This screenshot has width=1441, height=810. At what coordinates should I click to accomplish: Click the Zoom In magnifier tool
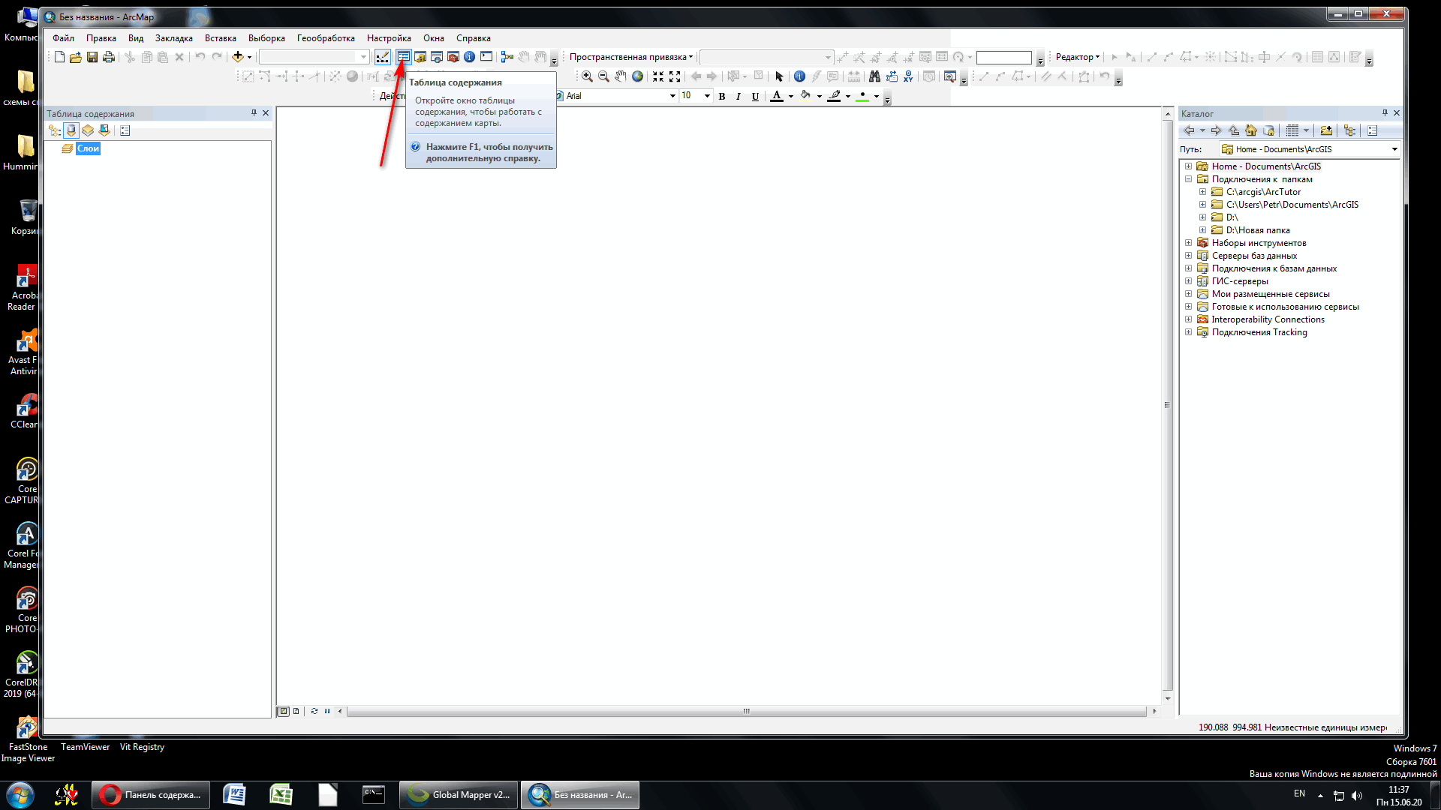pyautogui.click(x=587, y=76)
